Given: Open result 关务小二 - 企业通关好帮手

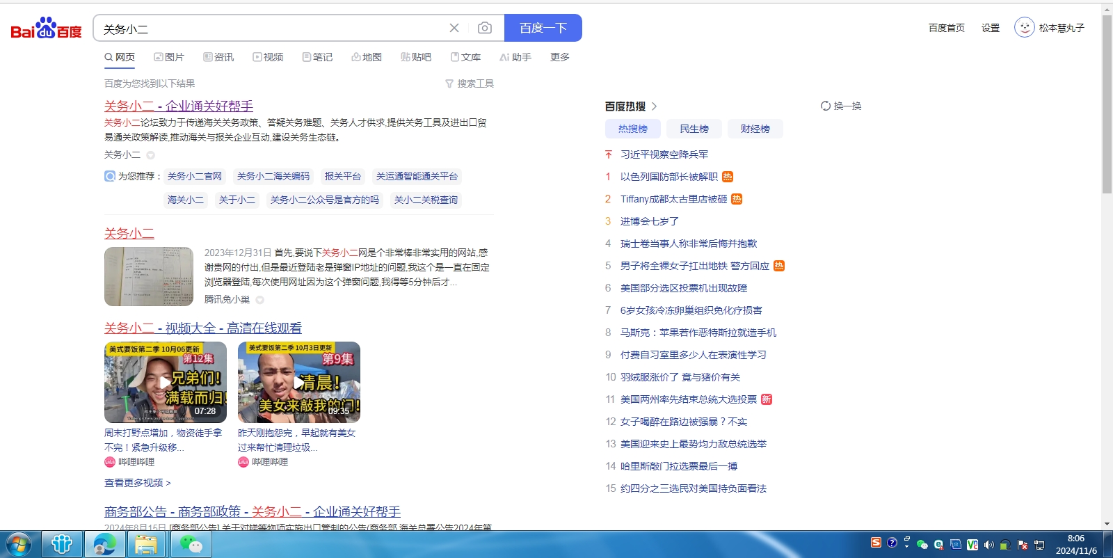Looking at the screenshot, I should pos(179,106).
